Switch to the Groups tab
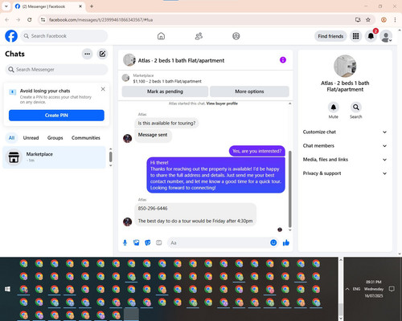402x321 pixels. tap(55, 138)
